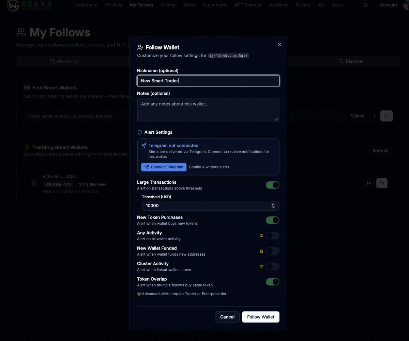409x341 pixels.
Task: Click Continue without alerts link
Action: click(x=209, y=167)
